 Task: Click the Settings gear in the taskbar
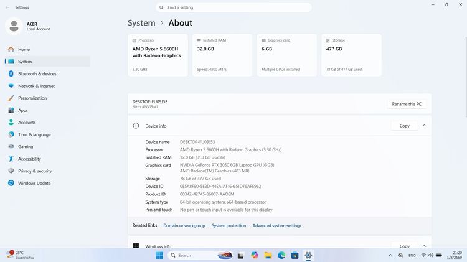(308, 255)
